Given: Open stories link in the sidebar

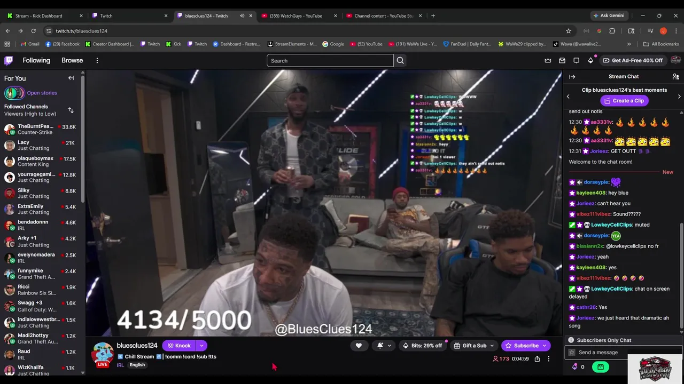Looking at the screenshot, I should pyautogui.click(x=42, y=93).
